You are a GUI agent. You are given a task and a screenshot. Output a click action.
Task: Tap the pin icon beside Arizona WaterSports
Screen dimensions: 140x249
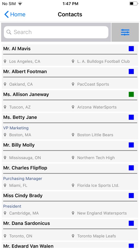click(73, 107)
